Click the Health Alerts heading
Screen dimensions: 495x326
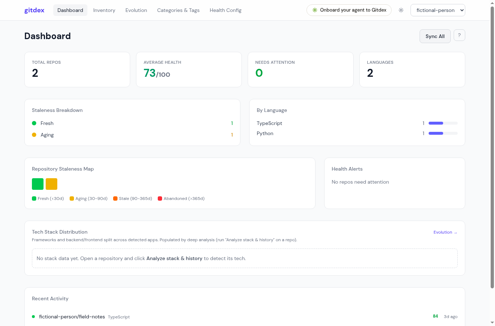(x=347, y=169)
